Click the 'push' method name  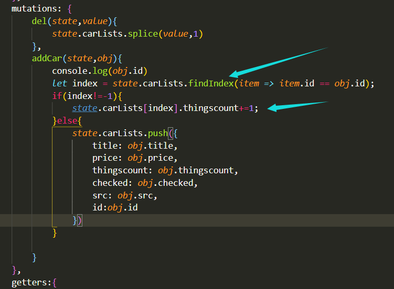[157, 134]
